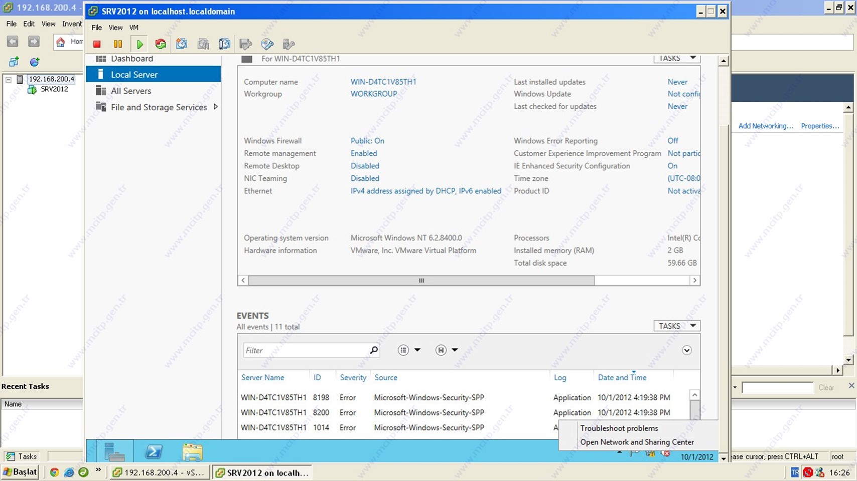
Task: Click the forward arrow in vSphere client
Action: click(x=34, y=42)
